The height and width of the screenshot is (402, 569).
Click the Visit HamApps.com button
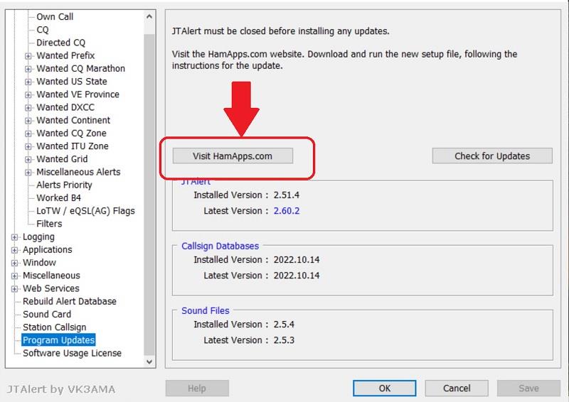[233, 156]
